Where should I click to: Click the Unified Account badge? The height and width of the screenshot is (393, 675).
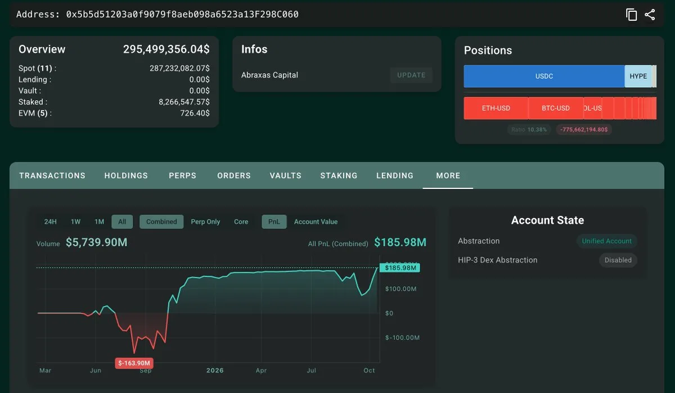click(606, 241)
